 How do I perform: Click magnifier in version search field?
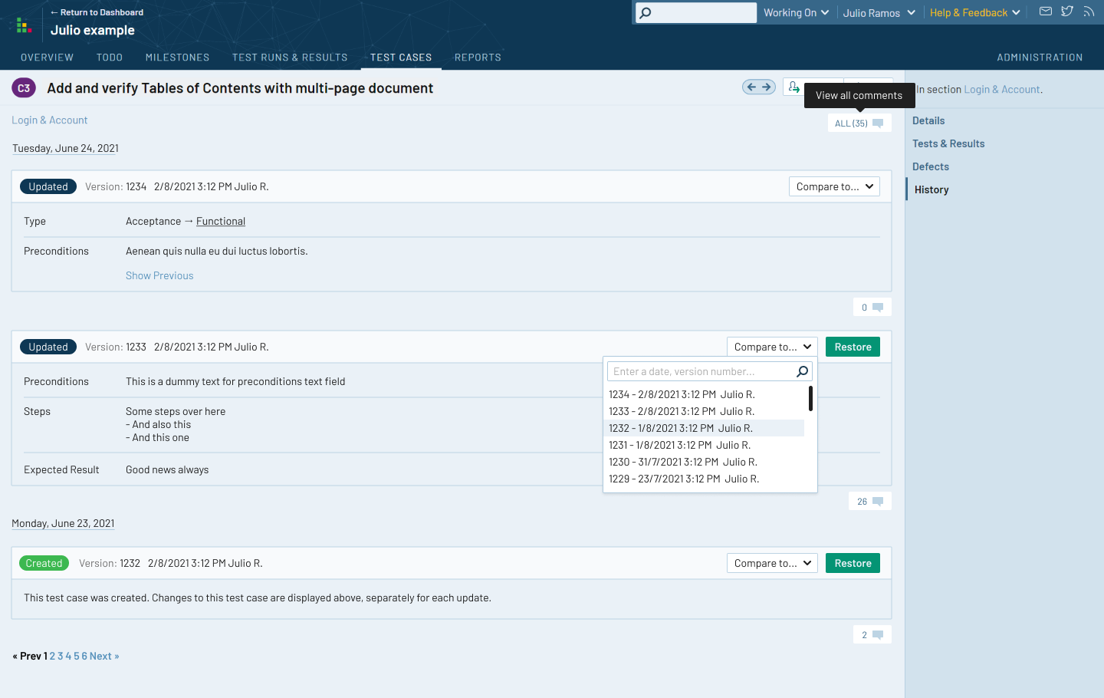(802, 371)
